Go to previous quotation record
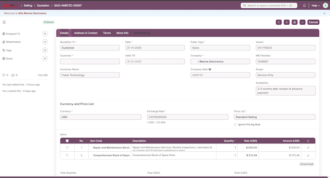330x178 pixels. click(x=279, y=22)
